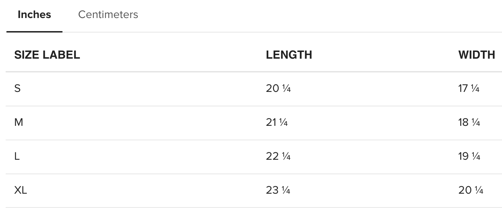Click the 18 ¼ width value for M
Screen dimensions: 502x217
(x=469, y=122)
